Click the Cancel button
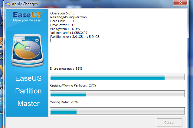 (x=169, y=122)
